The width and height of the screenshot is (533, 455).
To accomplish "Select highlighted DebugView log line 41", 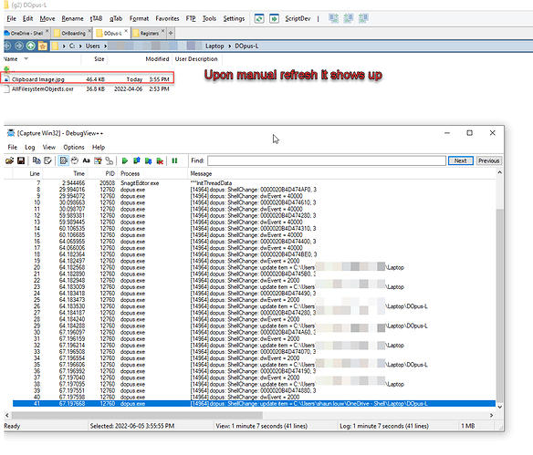I will pyautogui.click(x=255, y=403).
